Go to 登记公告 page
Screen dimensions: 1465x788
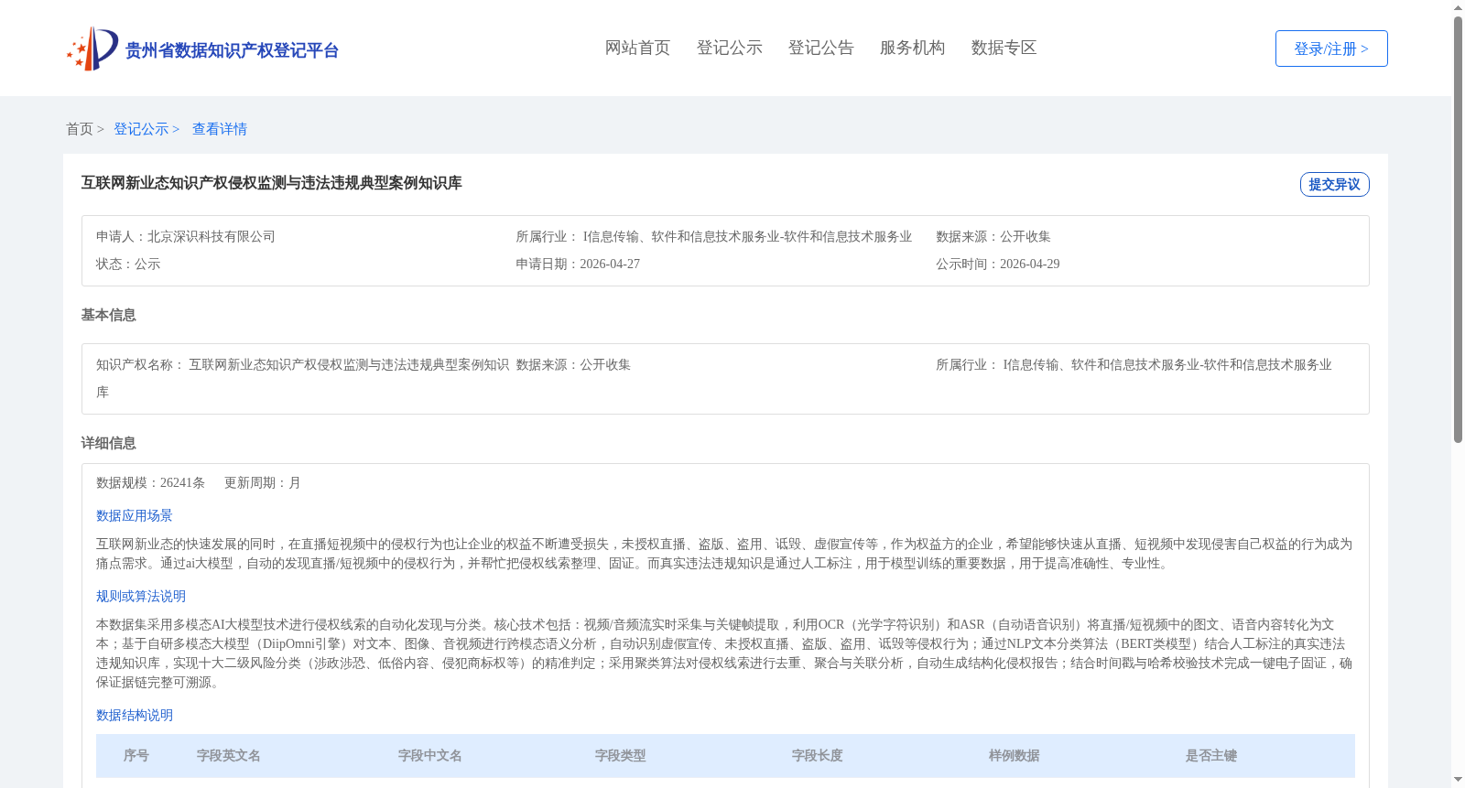pos(821,48)
